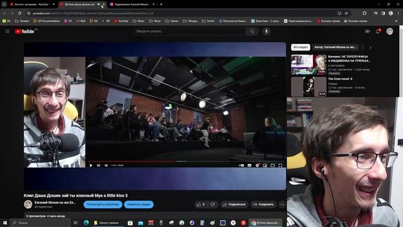Open the Create video camera icon
Viewport: 403px width, 227px height.
367,32
